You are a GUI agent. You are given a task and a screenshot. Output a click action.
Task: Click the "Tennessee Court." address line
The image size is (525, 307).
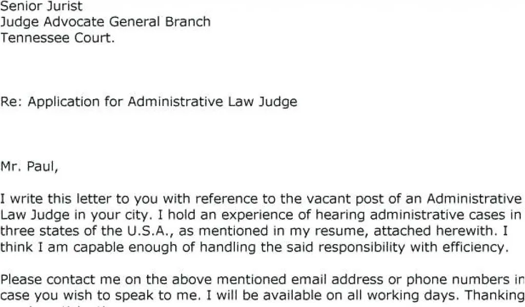coord(57,38)
